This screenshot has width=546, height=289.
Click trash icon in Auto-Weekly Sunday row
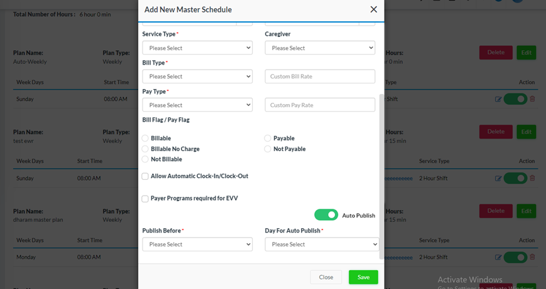[x=532, y=99]
